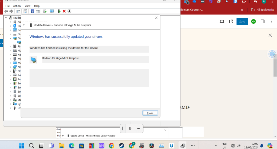Select the Bluetooth category icon in tree
Screen dimensions: 277x149
pos(15,26)
